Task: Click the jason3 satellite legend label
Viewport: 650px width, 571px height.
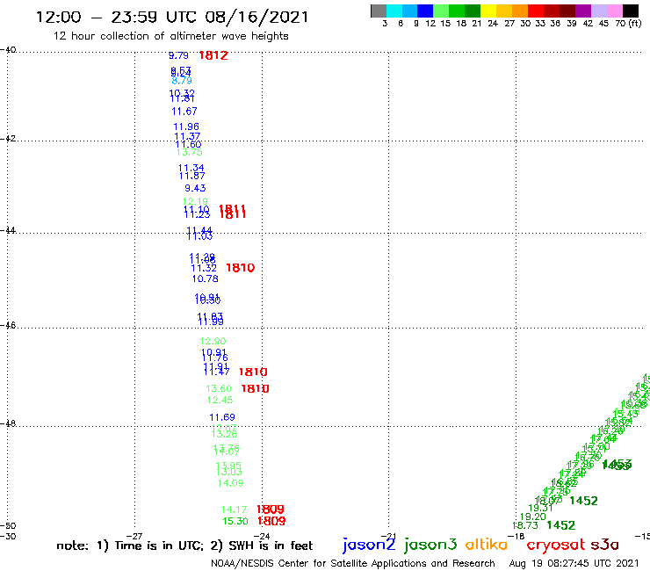Action: [x=430, y=545]
